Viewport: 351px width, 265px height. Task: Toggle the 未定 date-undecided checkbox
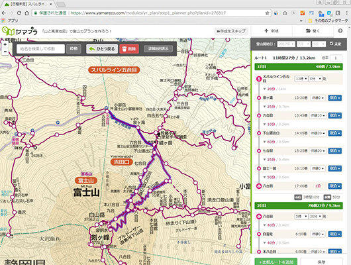click(332, 44)
